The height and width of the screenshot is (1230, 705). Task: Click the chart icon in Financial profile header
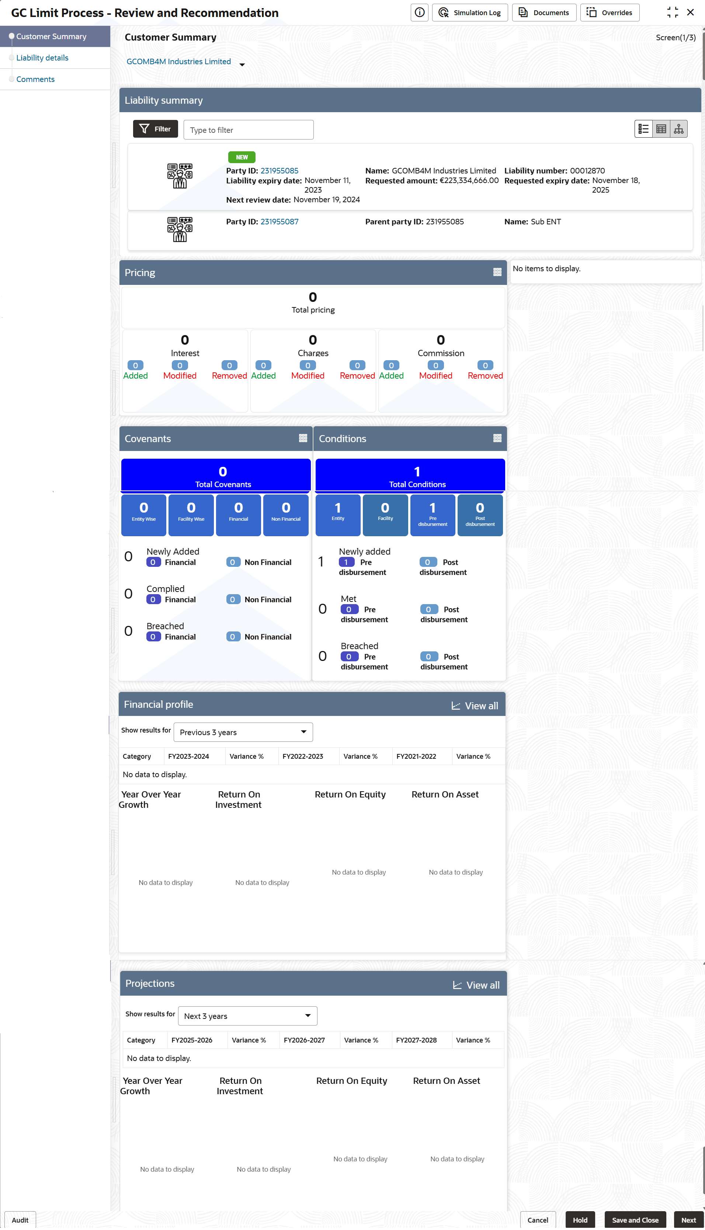(456, 706)
